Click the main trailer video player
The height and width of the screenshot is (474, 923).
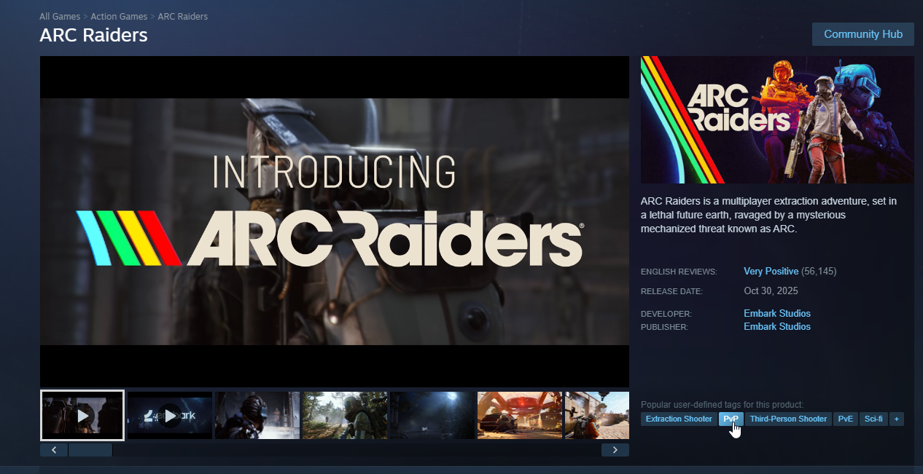[335, 221]
